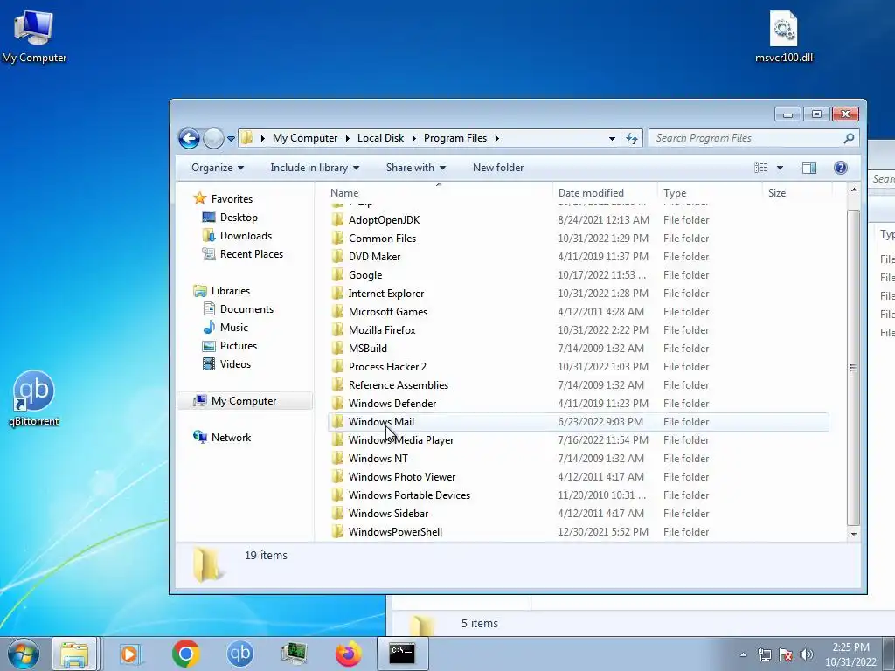Select the Internet Explorer folder icon
895x671 pixels.
[x=338, y=294]
